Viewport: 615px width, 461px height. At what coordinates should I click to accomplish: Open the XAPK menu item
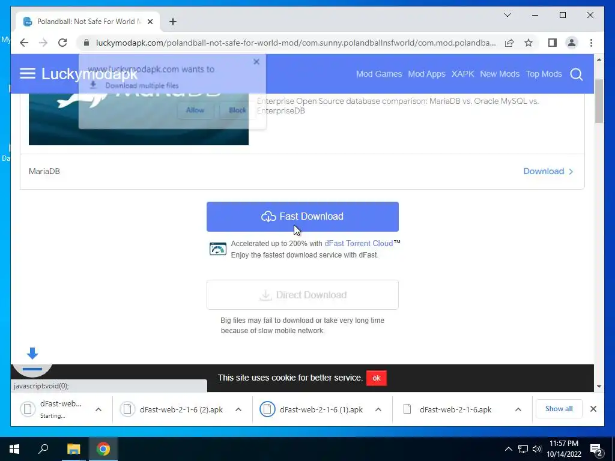pos(462,74)
